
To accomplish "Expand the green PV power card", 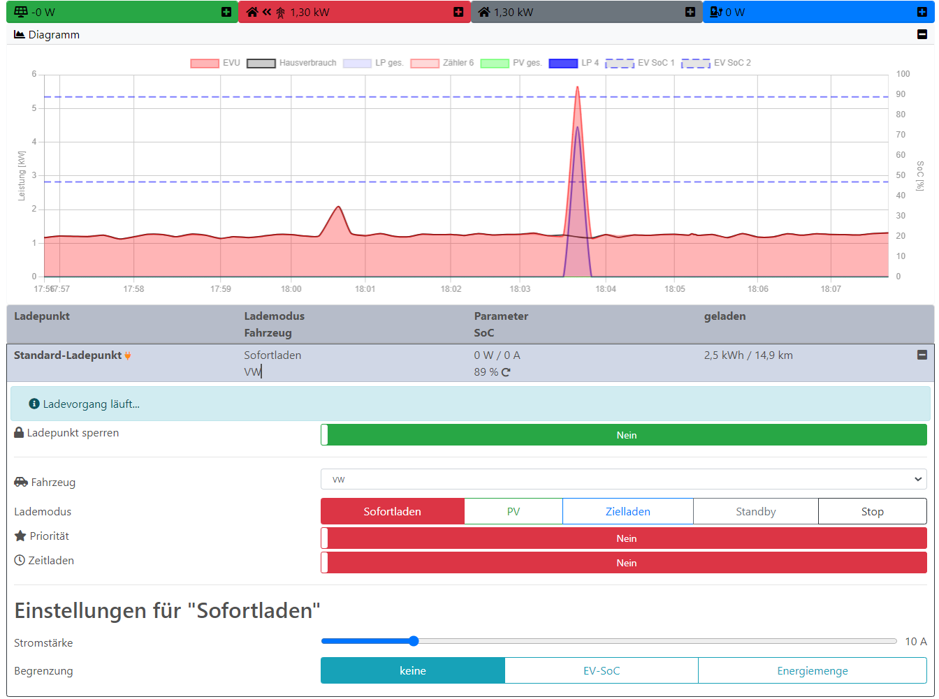I will (x=226, y=12).
